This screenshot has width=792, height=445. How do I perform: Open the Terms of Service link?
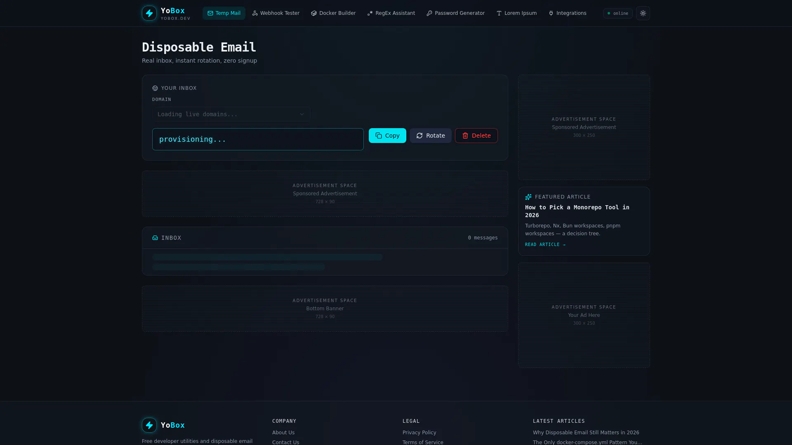(x=423, y=442)
